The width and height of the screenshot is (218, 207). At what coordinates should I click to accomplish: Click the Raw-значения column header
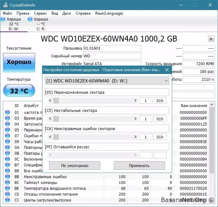pyautogui.click(x=194, y=106)
